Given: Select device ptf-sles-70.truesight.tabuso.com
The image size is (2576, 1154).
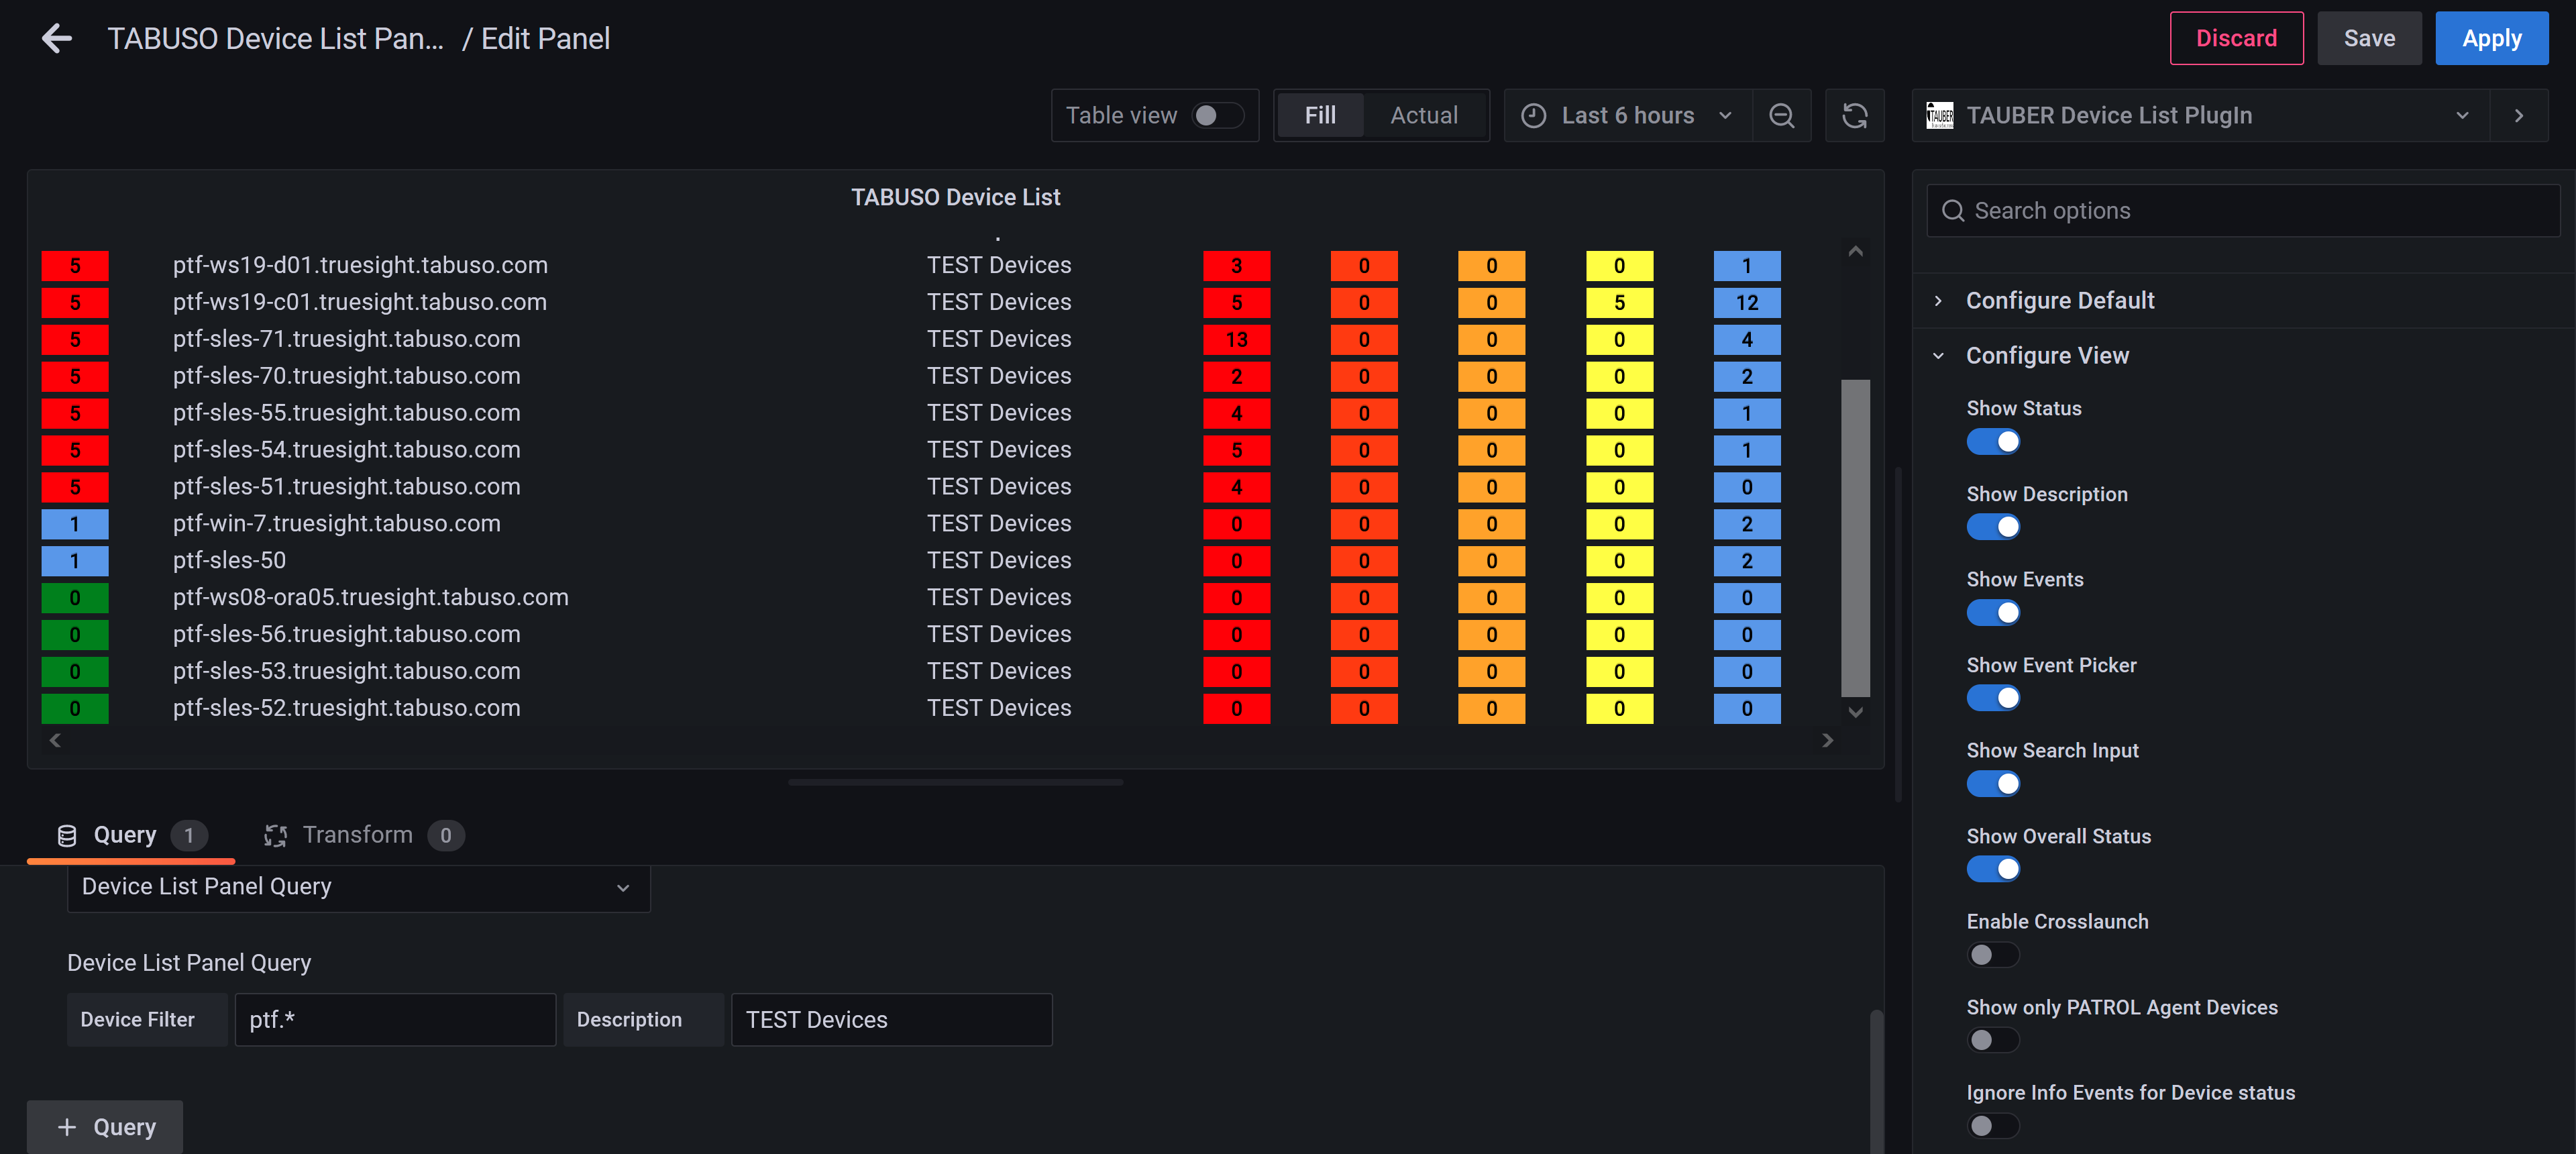Looking at the screenshot, I should 346,376.
